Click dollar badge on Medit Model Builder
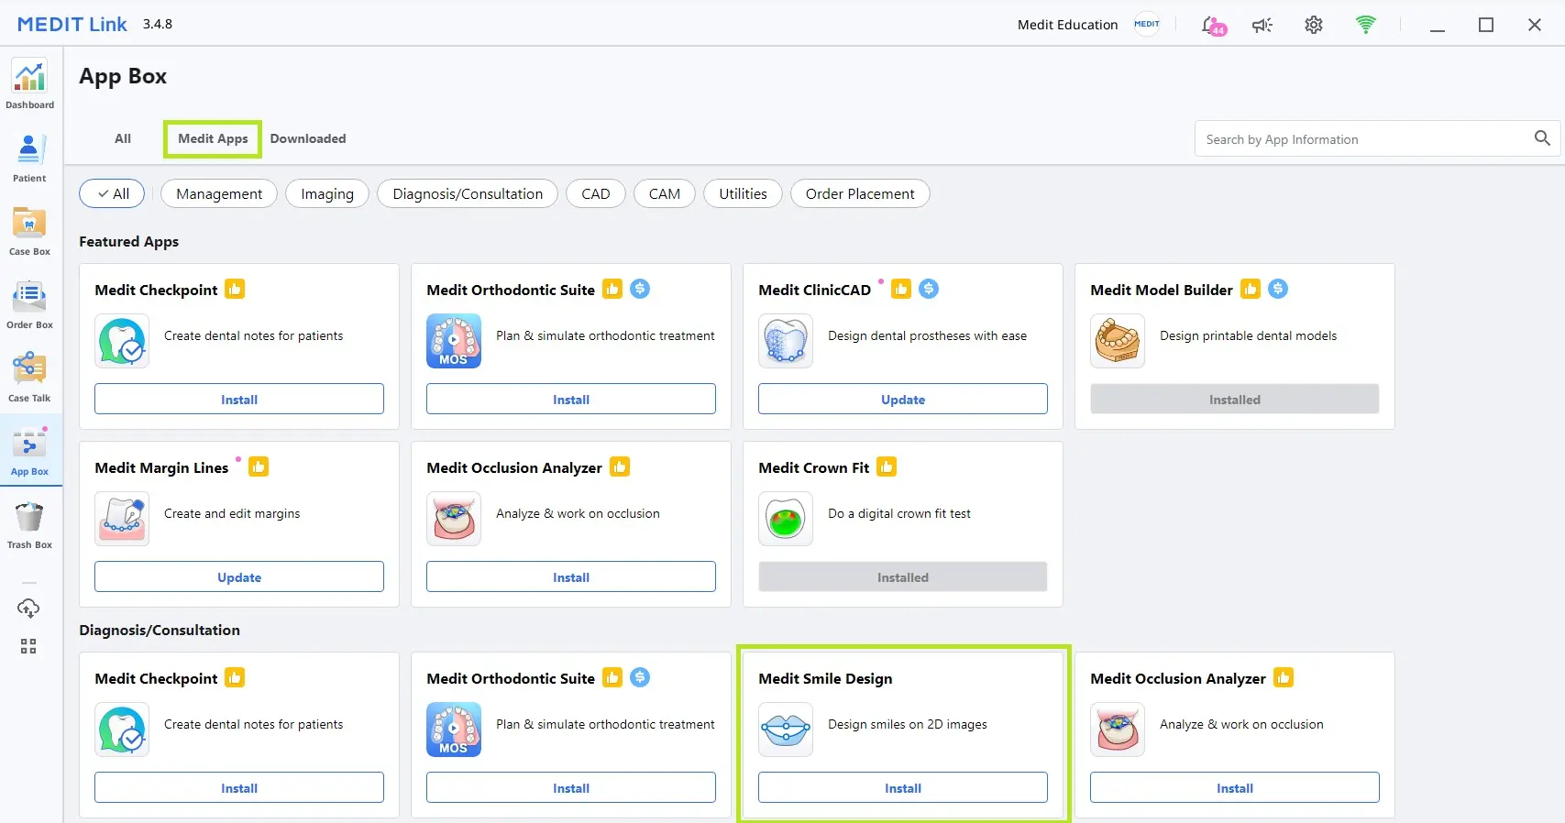 [x=1278, y=289]
